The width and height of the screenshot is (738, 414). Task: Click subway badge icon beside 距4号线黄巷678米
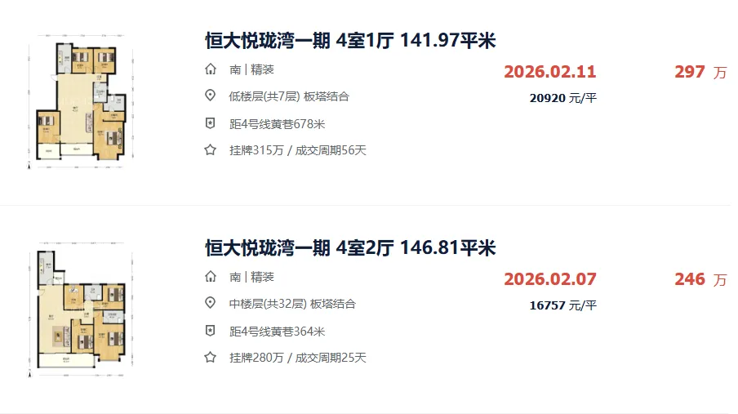pyautogui.click(x=211, y=123)
